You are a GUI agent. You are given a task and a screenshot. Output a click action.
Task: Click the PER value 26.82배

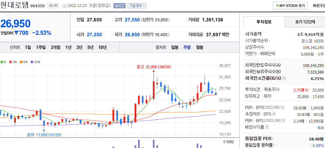[x=299, y=108]
